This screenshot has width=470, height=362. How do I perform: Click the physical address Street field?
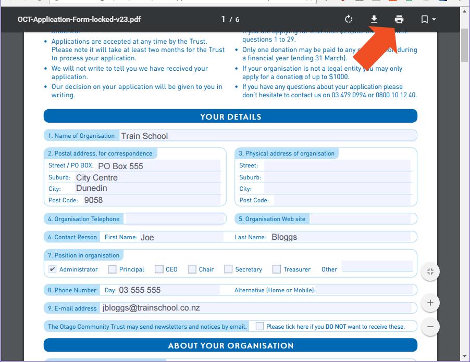point(339,165)
